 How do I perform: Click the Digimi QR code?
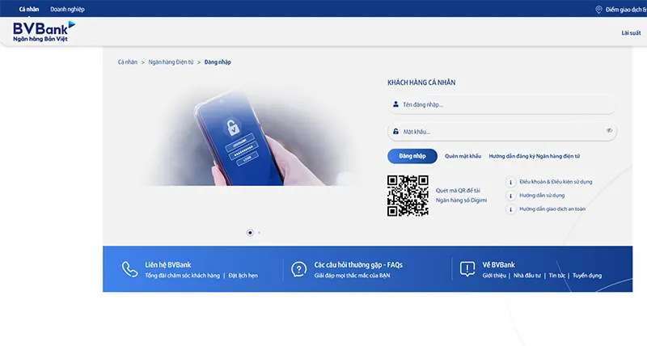click(408, 196)
